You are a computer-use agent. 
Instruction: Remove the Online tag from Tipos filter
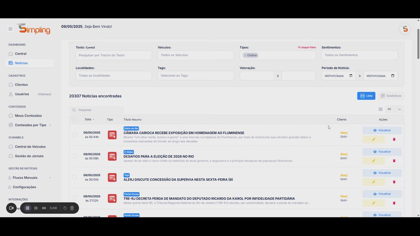tap(245, 55)
